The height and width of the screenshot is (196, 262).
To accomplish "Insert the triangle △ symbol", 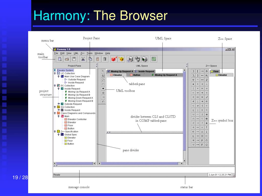I will pos(202,132).
